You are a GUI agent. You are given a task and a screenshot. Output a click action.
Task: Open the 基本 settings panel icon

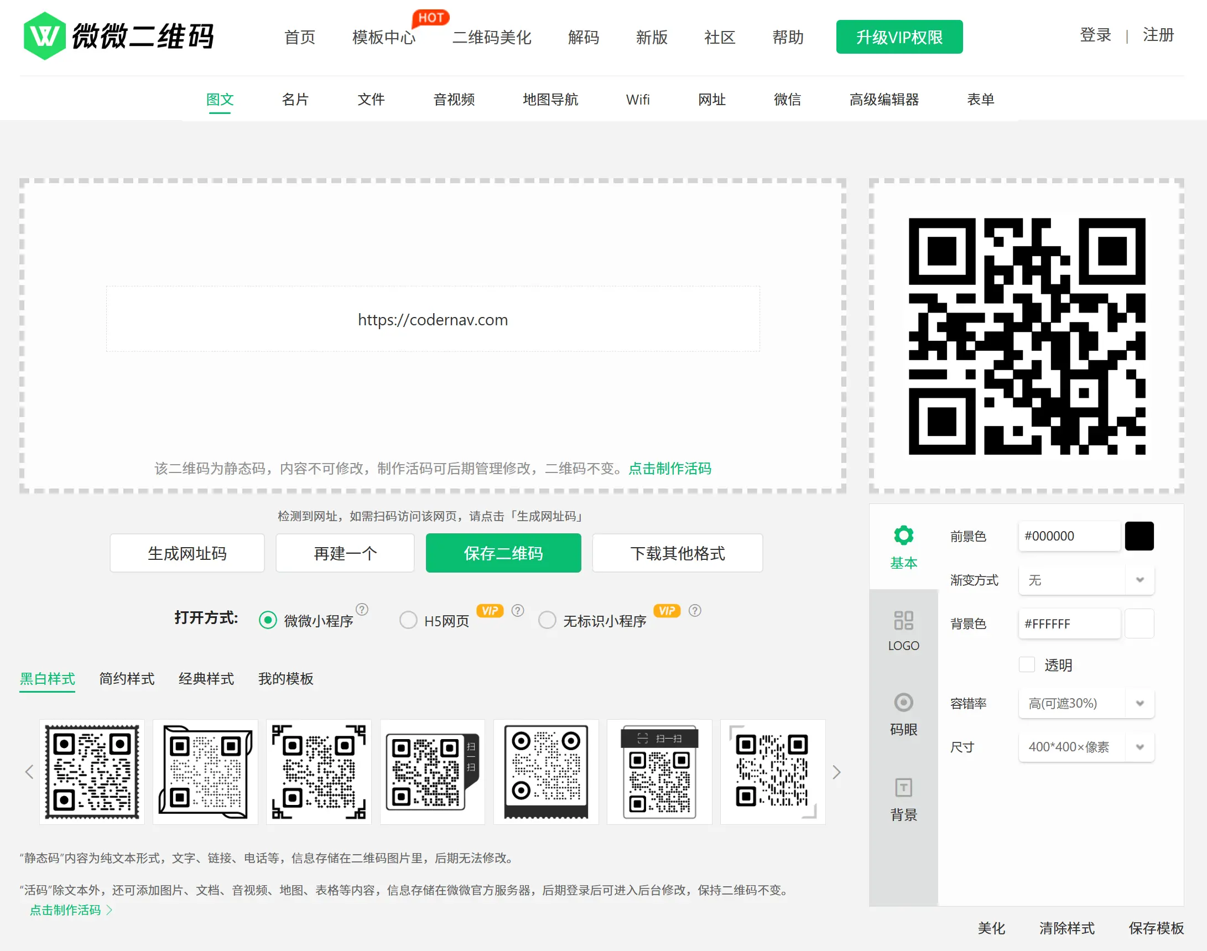coord(903,534)
